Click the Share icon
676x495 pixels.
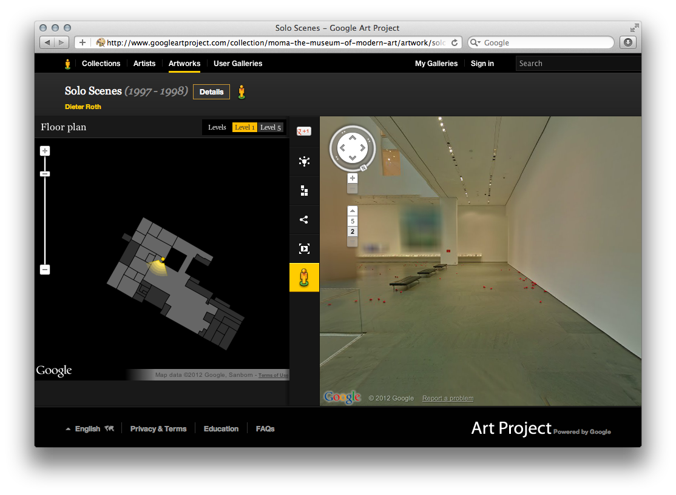303,219
